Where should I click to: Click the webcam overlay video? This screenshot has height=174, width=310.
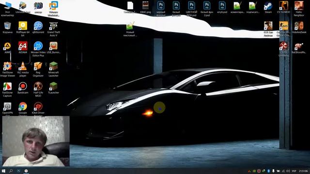(36, 141)
